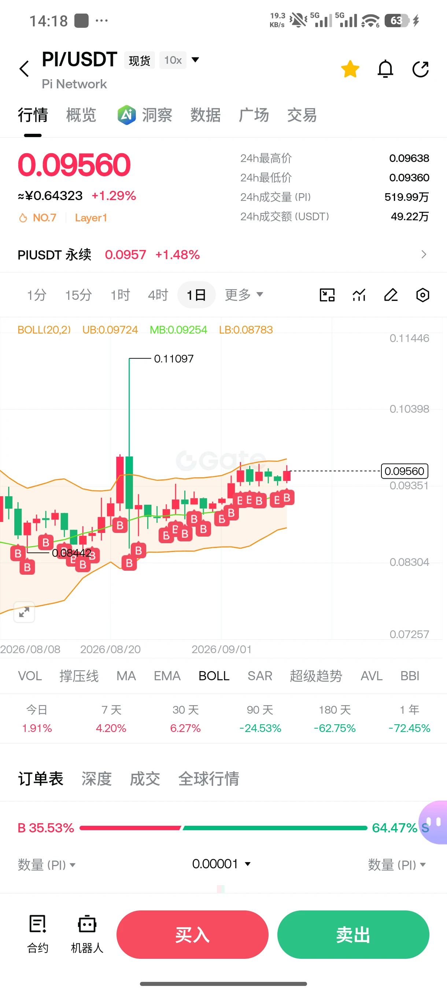Switch to 深度 depth tab
447x994 pixels.
pyautogui.click(x=96, y=779)
